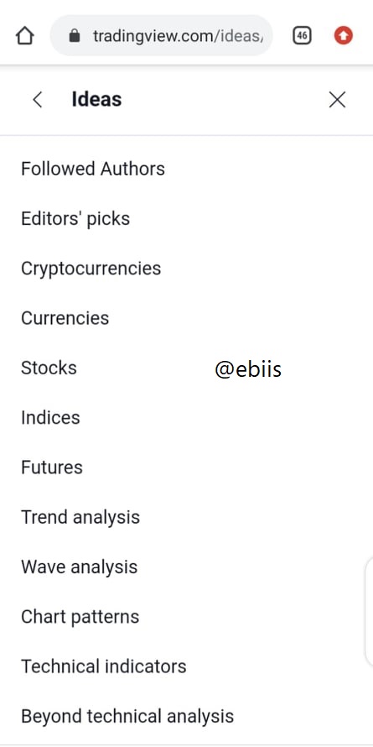Open the tab switcher showing 46 tabs

pyautogui.click(x=302, y=36)
